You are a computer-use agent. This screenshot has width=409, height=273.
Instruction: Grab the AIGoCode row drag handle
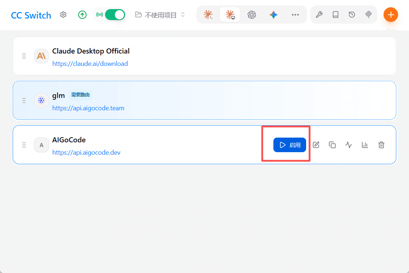tap(24, 145)
